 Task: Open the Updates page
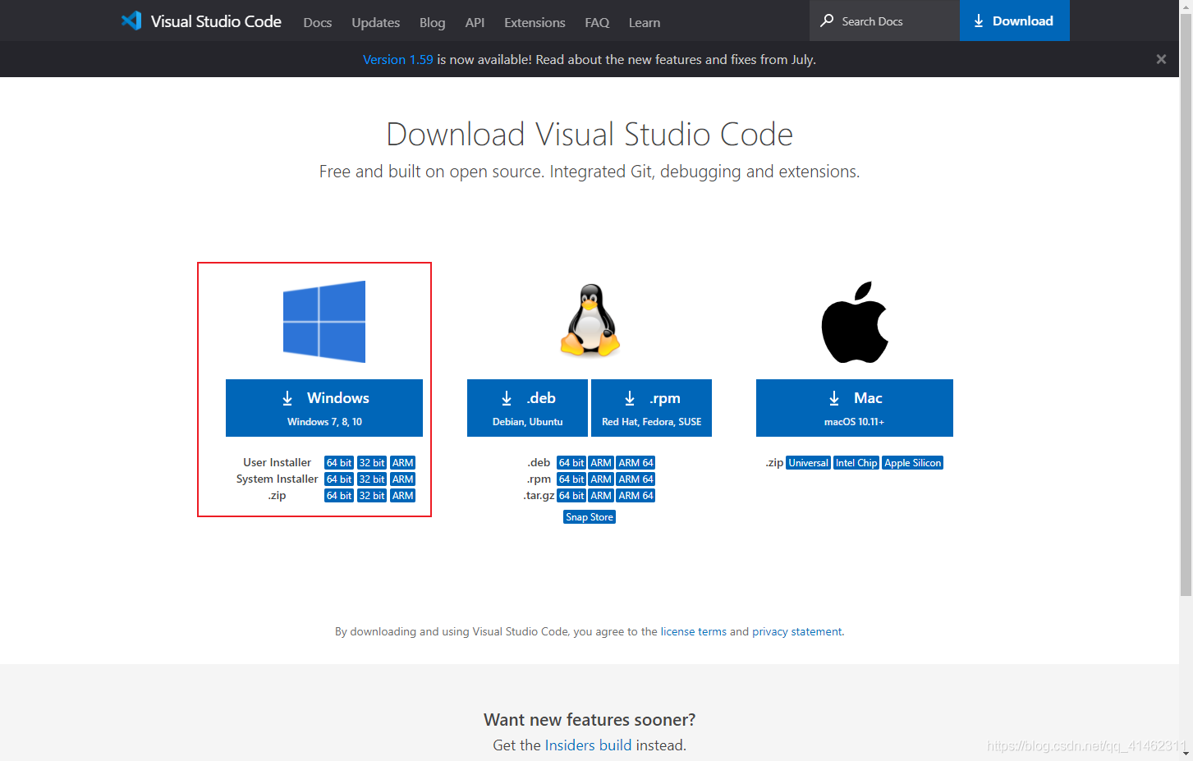click(x=375, y=22)
